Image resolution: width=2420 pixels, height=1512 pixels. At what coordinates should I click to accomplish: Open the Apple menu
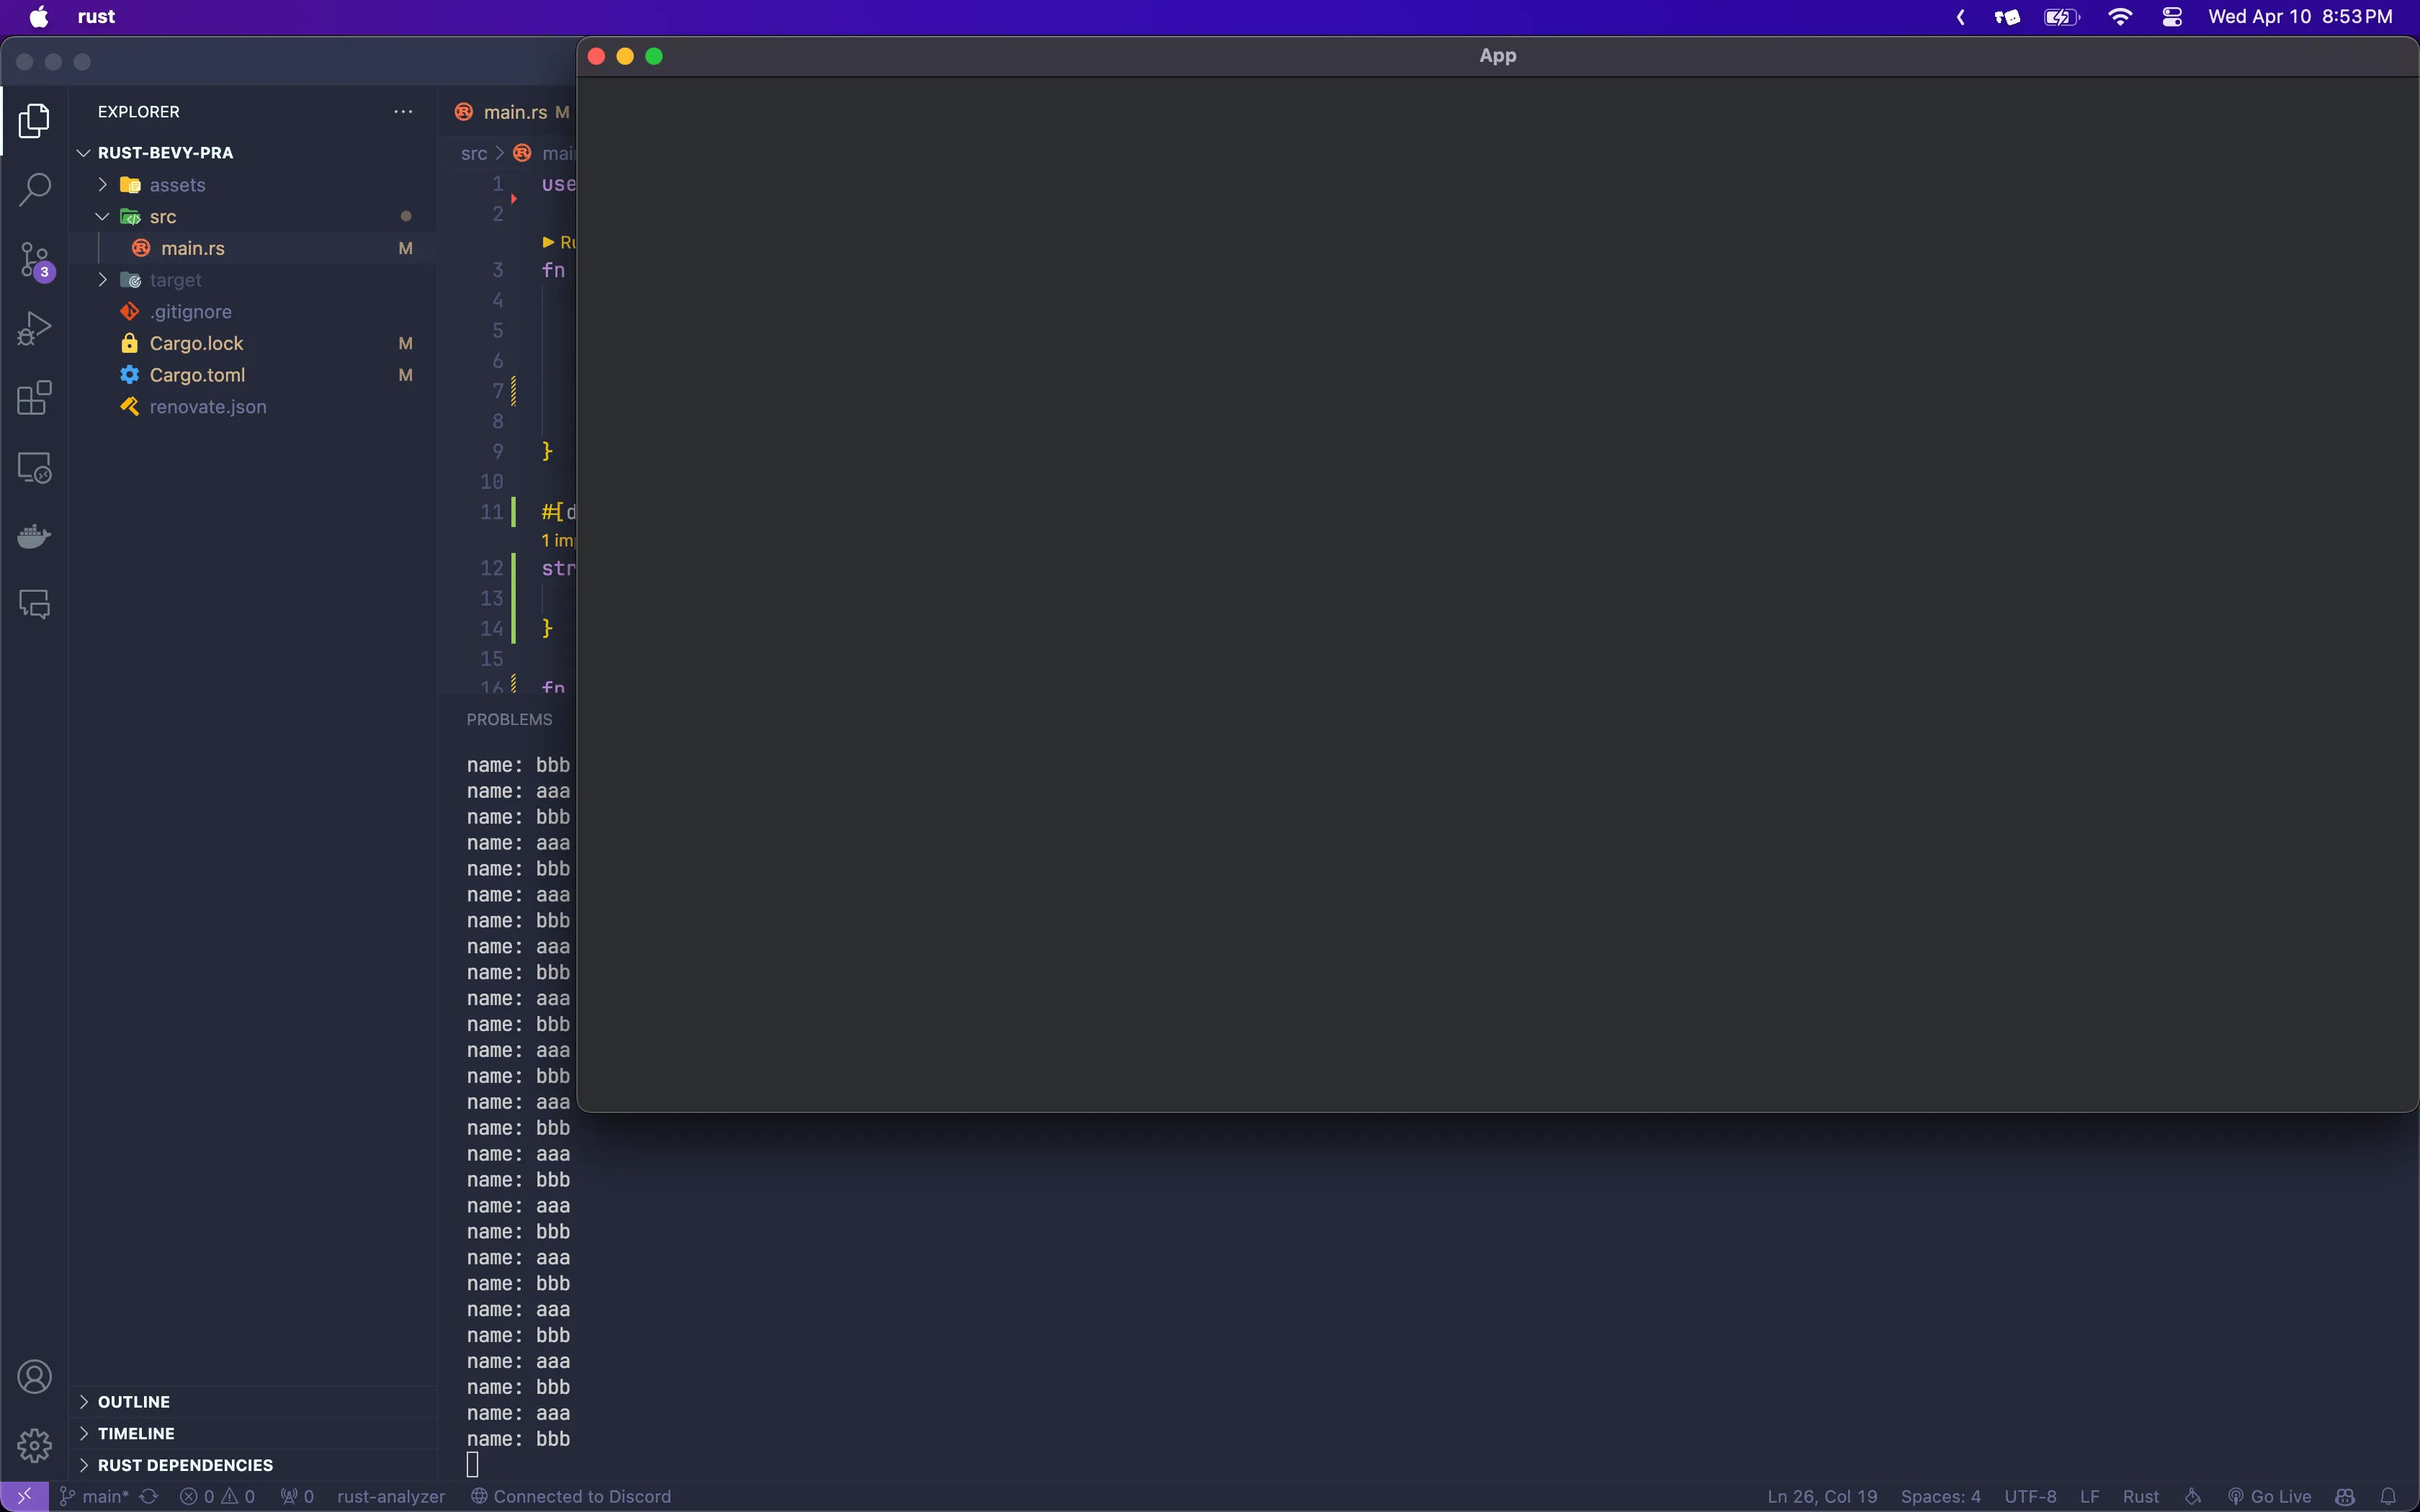(x=39, y=17)
